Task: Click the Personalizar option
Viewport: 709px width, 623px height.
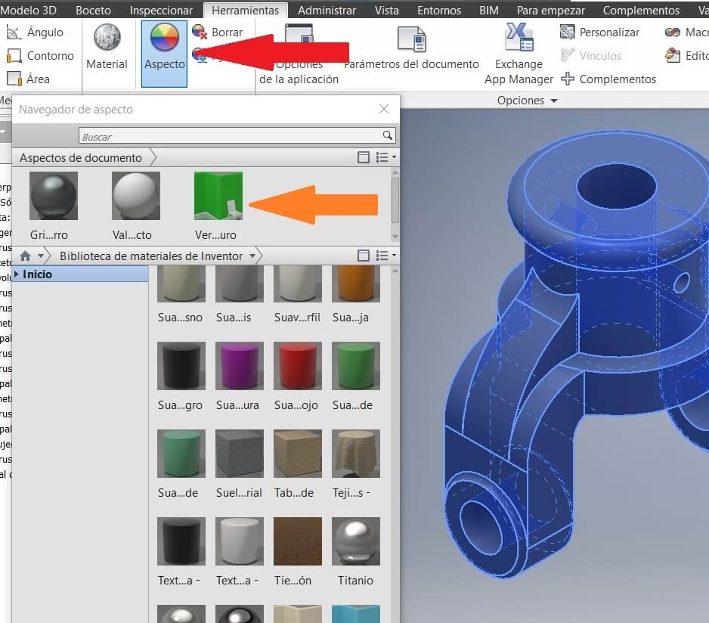Action: (599, 32)
